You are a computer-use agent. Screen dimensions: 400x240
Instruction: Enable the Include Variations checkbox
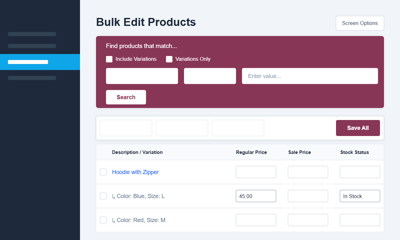pyautogui.click(x=109, y=59)
